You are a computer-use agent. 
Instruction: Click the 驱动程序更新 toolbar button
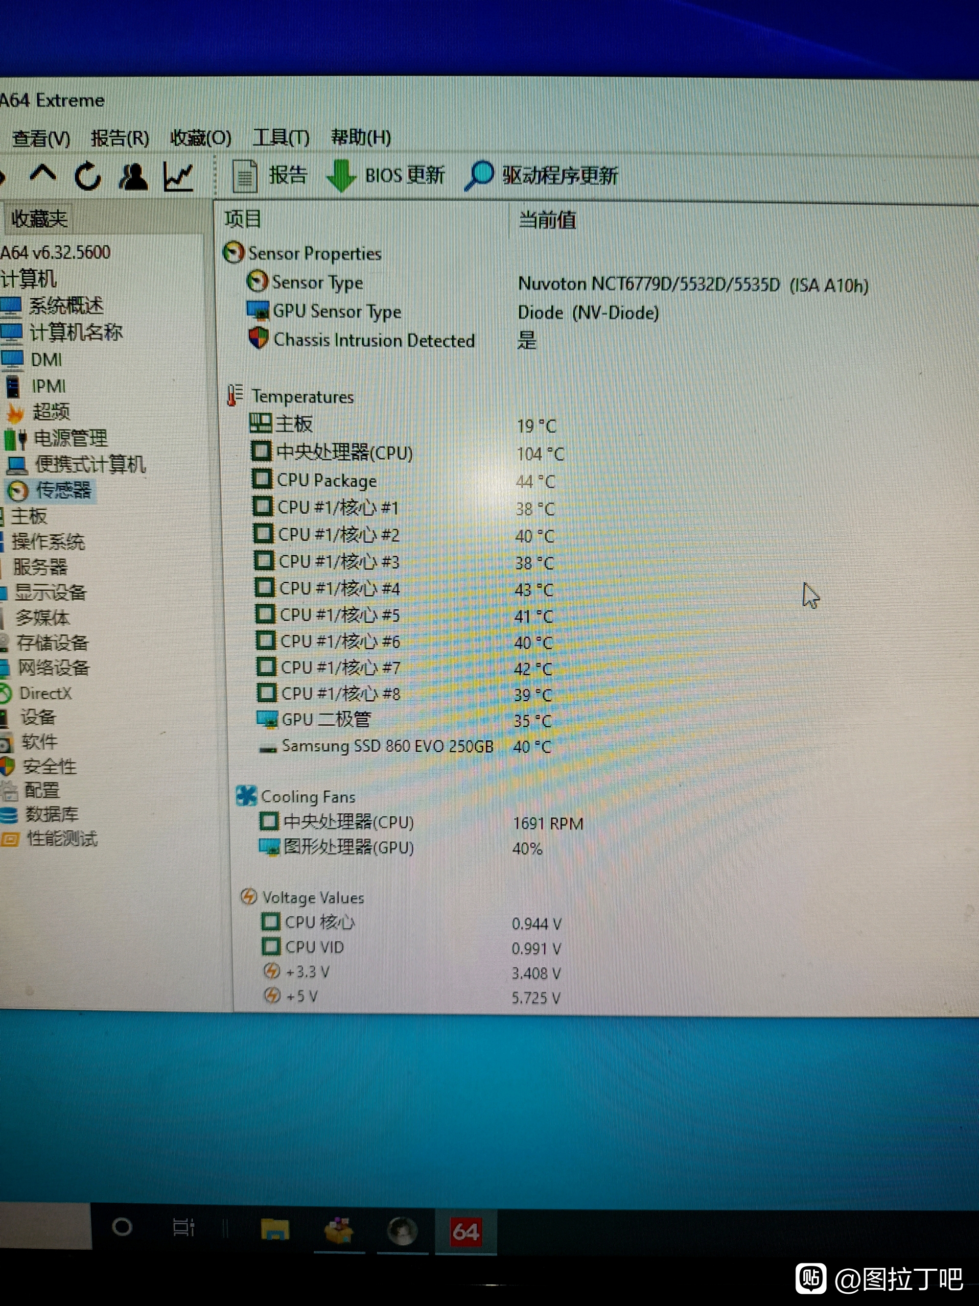[541, 175]
